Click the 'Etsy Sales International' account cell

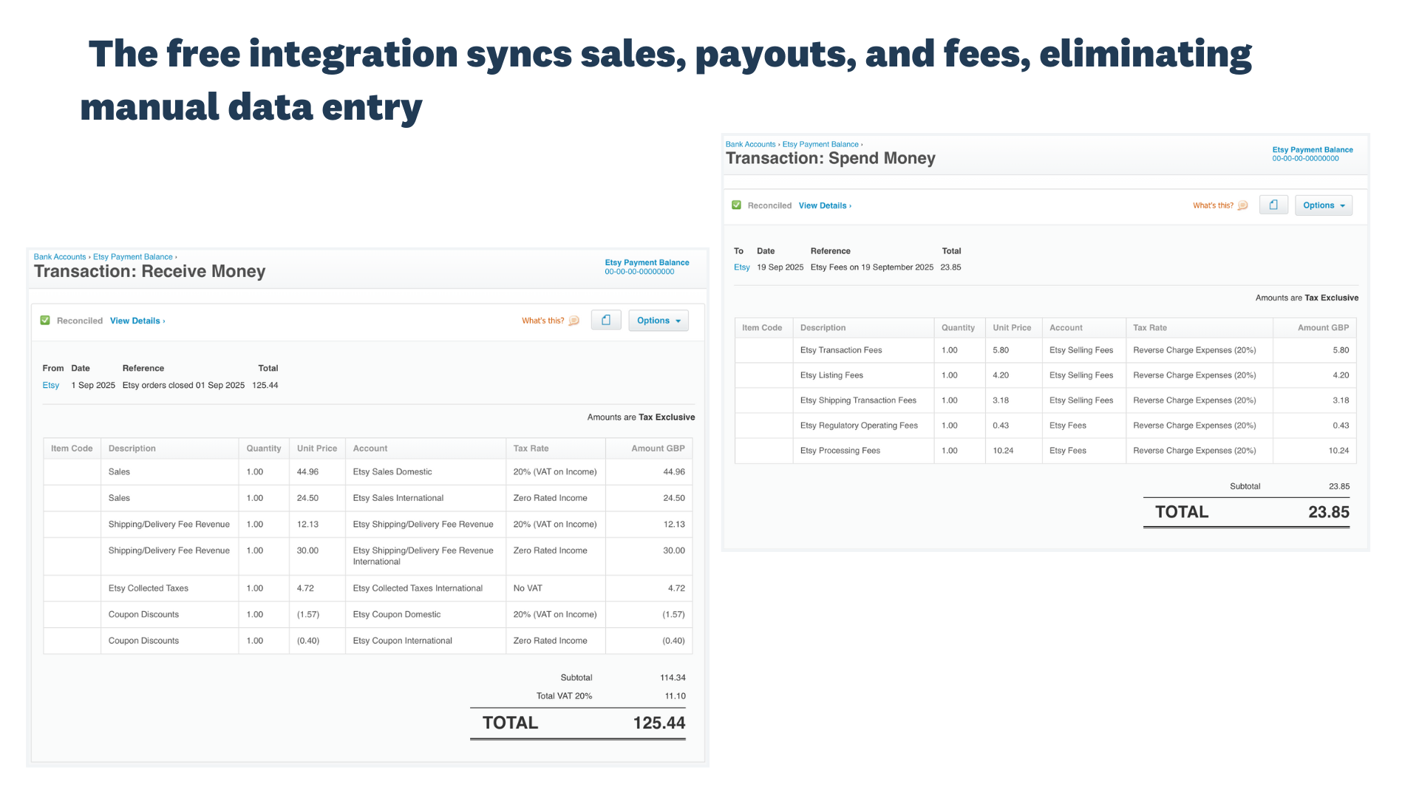(425, 498)
